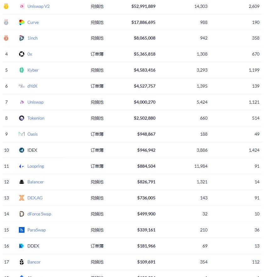Select the IDEX row name
Screen dimensions: 267x277
32,150
